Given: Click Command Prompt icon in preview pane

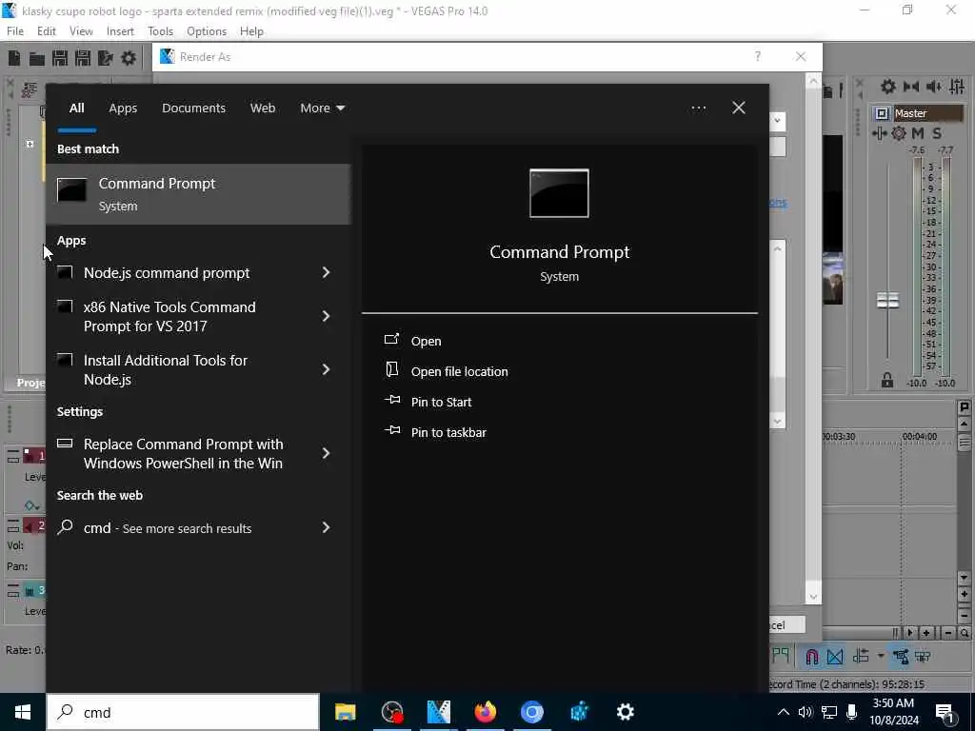Looking at the screenshot, I should coord(559,193).
